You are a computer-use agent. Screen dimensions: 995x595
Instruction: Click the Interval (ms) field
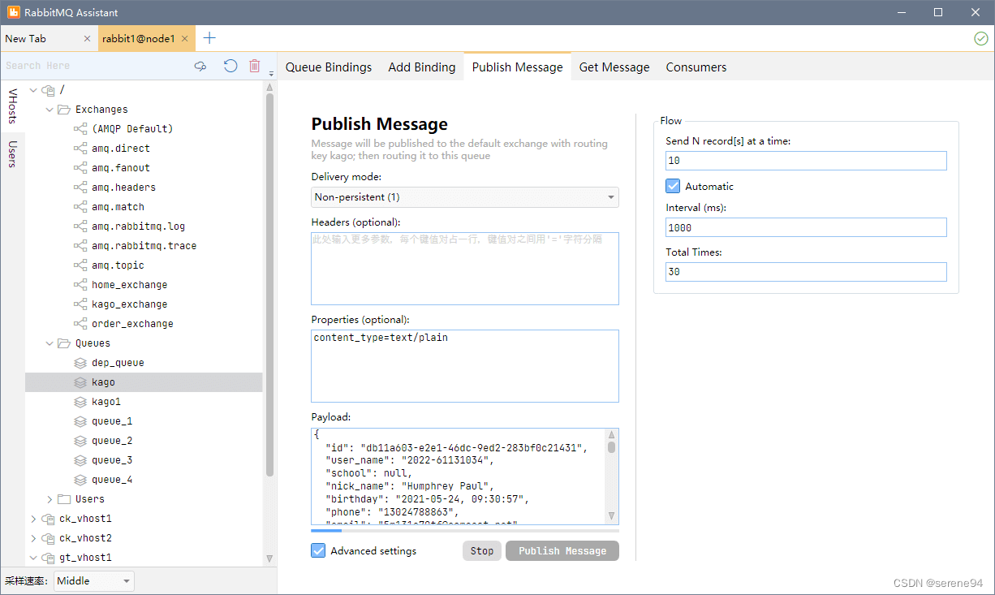tap(806, 227)
